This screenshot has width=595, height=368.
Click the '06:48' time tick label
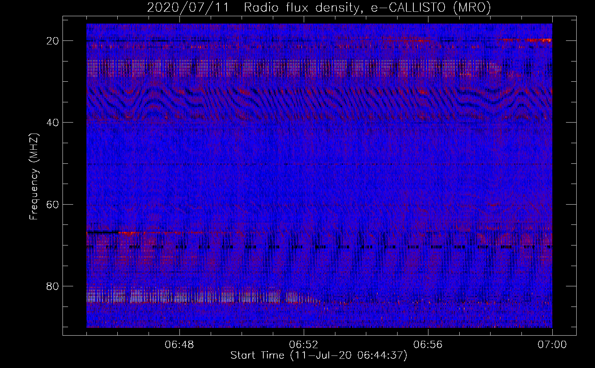click(179, 345)
